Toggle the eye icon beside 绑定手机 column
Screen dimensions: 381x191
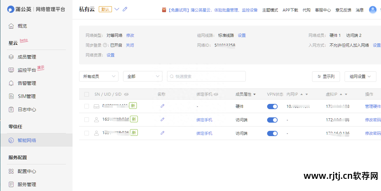click(x=216, y=94)
